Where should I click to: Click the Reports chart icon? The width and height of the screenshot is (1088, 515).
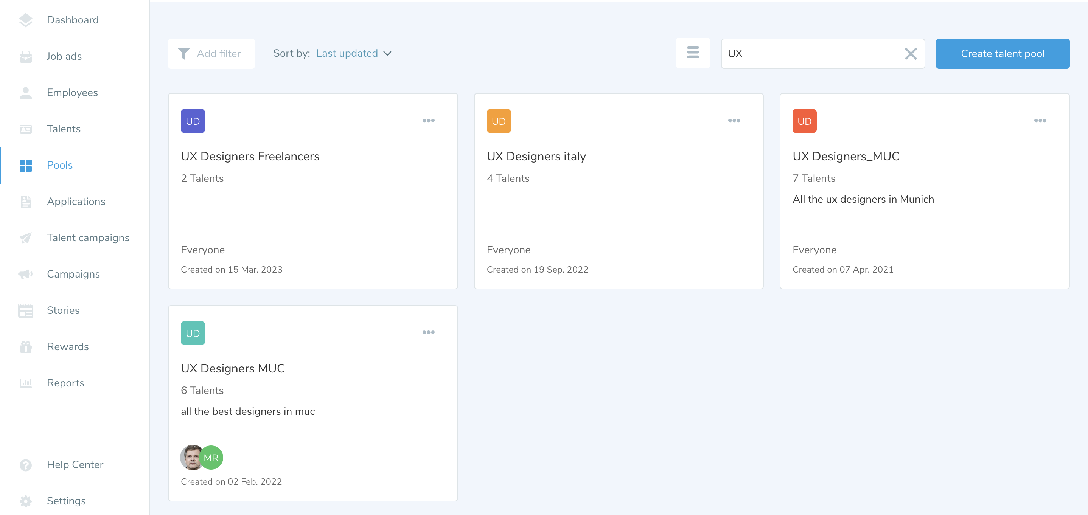click(x=25, y=383)
